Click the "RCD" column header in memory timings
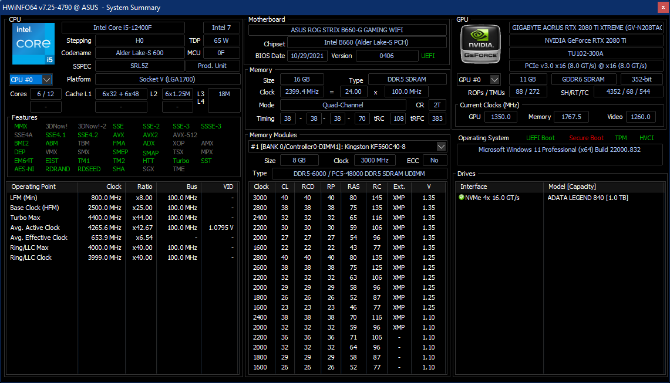Viewport: 670px width, 383px height. tap(308, 187)
